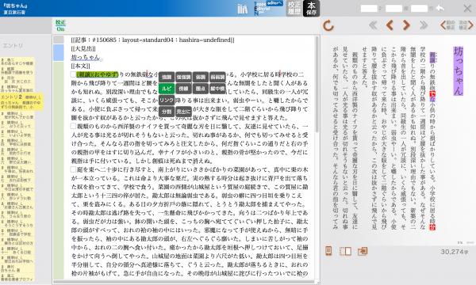The width and height of the screenshot is (476, 285).
Task: Click the export preview icon
Action: pyautogui.click(x=363, y=251)
